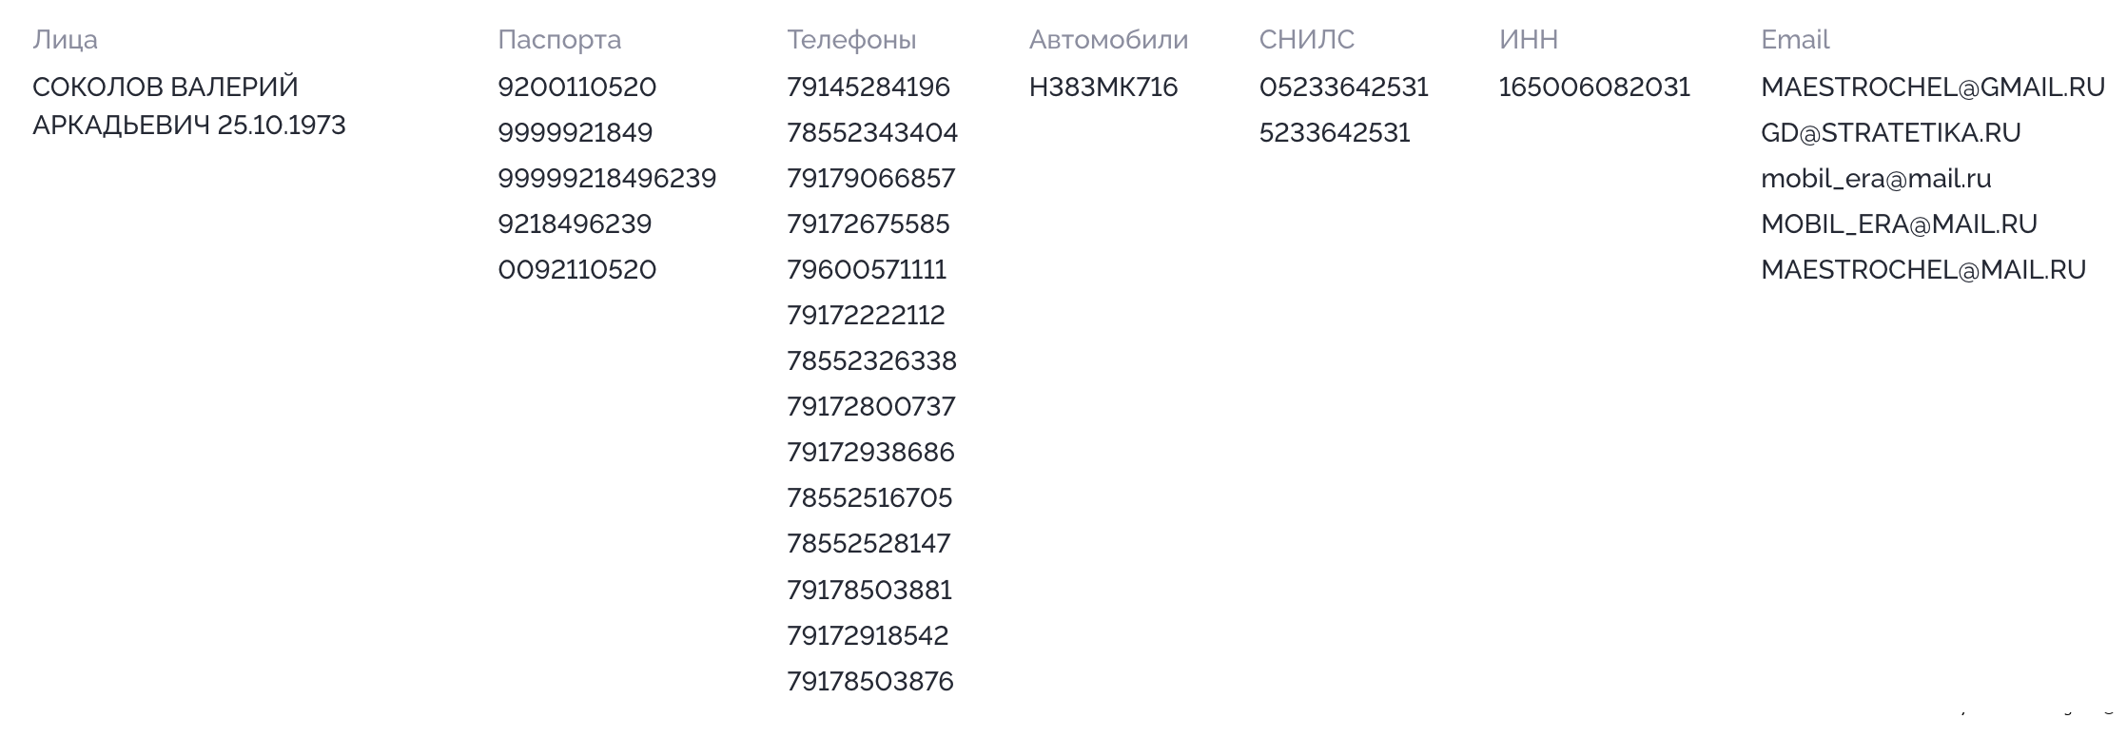Click the uppercase MOBIL_ERA@MAIL.RU entry

(1899, 224)
